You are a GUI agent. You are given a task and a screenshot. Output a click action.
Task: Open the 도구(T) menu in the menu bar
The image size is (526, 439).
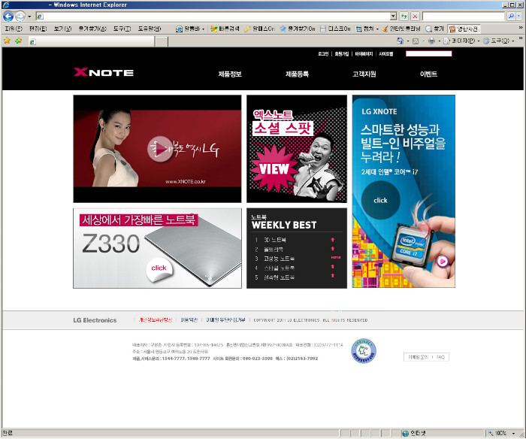pos(122,29)
